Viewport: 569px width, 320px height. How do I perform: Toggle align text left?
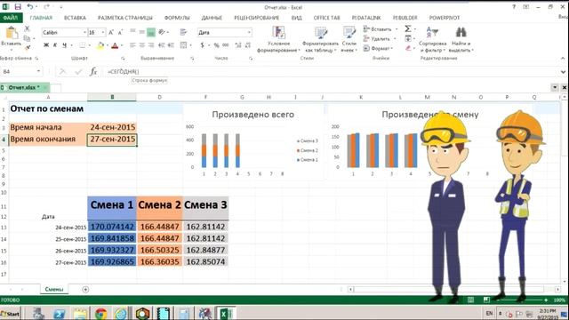click(x=132, y=45)
